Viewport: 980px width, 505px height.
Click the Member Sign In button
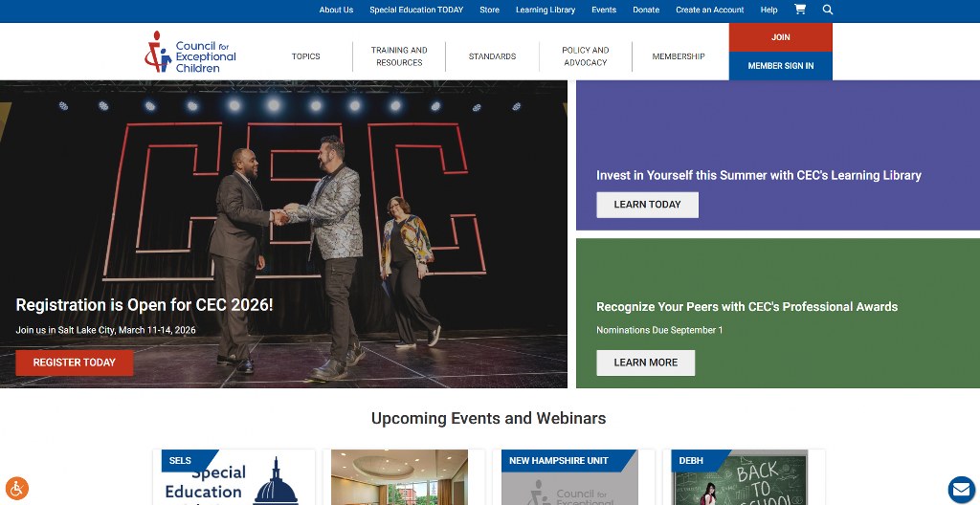(x=781, y=66)
